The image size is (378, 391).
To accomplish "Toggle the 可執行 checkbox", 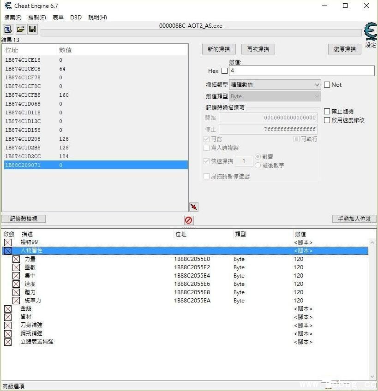I will point(296,139).
